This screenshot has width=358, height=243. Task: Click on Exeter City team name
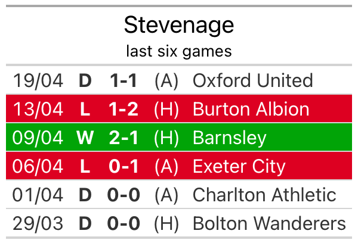239,166
